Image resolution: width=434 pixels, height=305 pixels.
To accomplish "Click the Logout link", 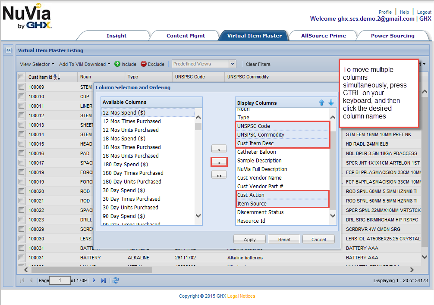I will 424,12.
